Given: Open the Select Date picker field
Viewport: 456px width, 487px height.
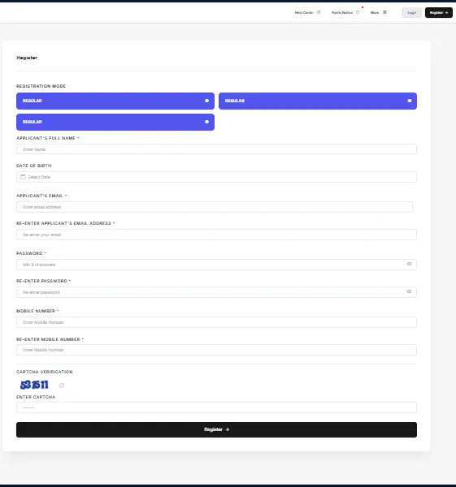Looking at the screenshot, I should pos(216,177).
